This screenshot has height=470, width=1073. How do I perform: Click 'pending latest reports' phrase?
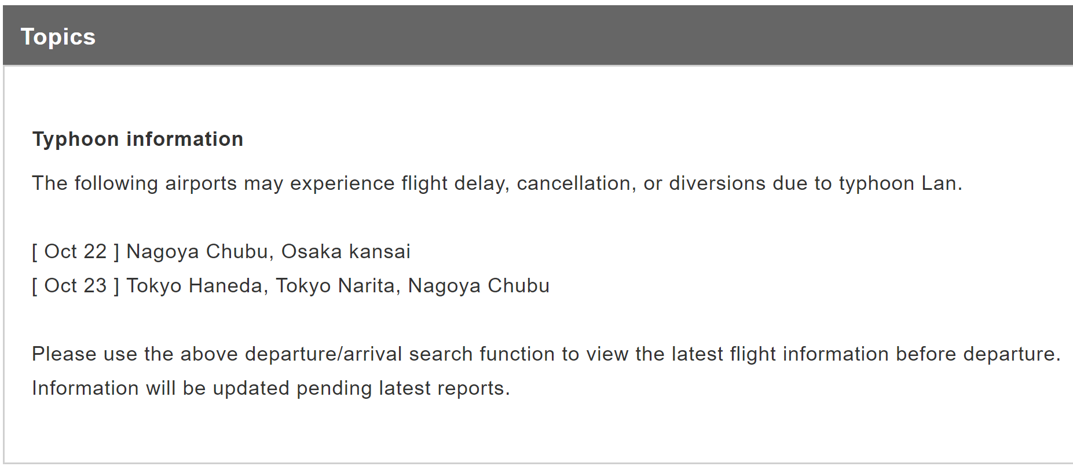tap(403, 388)
